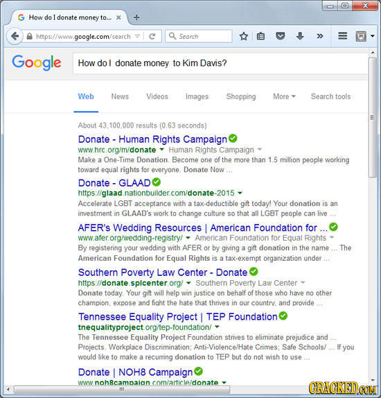
Task: Open the 'Donate | NOH8 Campaign' result
Action: click(x=136, y=372)
